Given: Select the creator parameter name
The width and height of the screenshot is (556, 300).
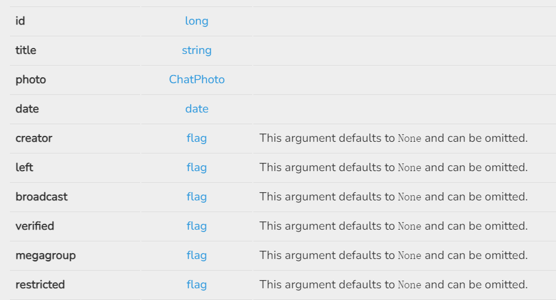Looking at the screenshot, I should click(x=34, y=138).
